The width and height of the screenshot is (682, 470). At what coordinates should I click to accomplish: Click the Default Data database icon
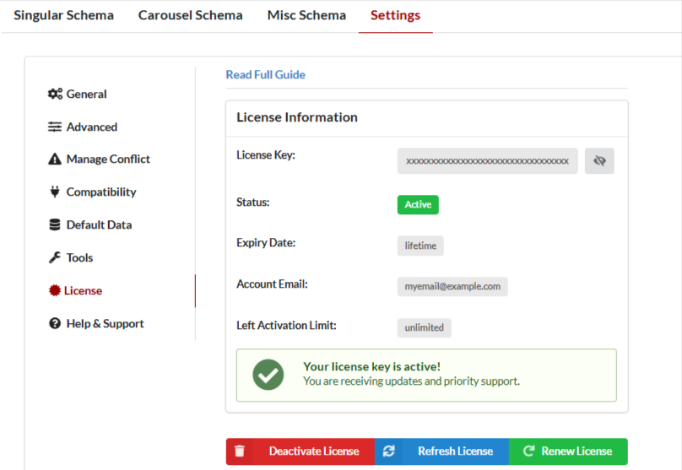pyautogui.click(x=55, y=225)
